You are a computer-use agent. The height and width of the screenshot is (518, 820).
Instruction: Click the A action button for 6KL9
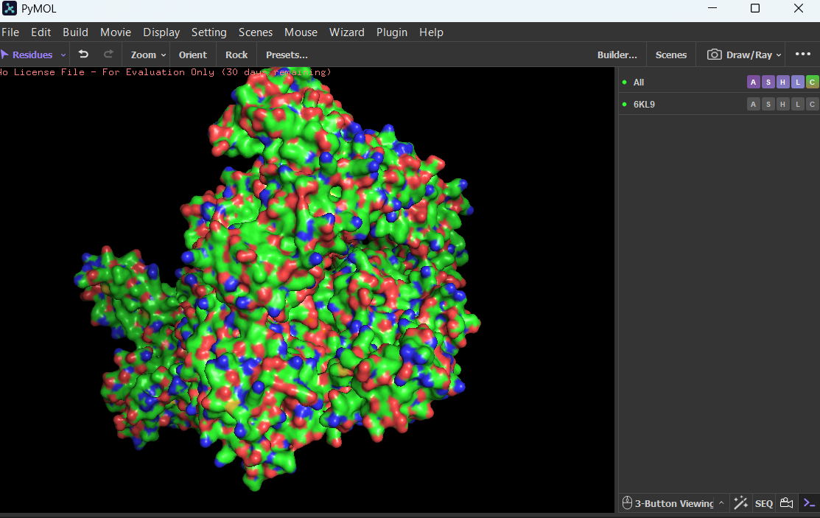tap(753, 105)
